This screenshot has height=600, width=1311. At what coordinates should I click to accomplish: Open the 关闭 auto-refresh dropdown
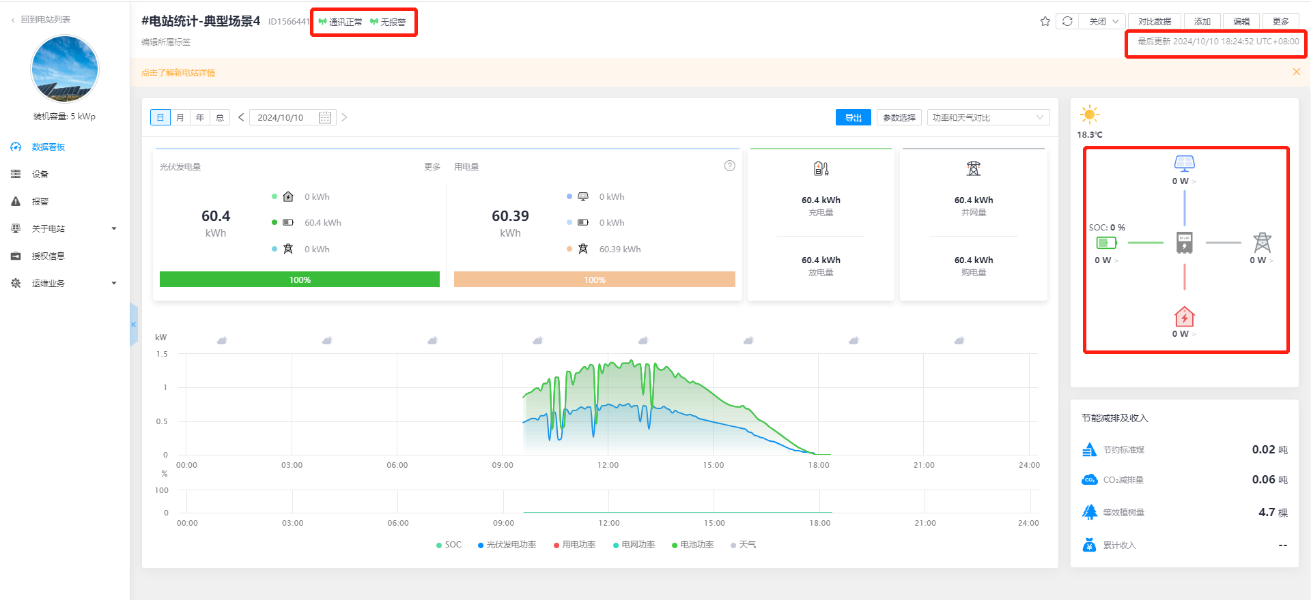tap(1103, 22)
